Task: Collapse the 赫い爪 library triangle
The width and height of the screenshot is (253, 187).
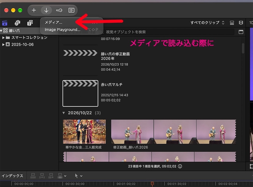Action: (1, 30)
